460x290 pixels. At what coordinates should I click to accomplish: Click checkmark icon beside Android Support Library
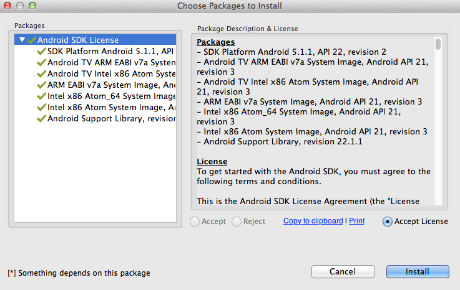41,118
